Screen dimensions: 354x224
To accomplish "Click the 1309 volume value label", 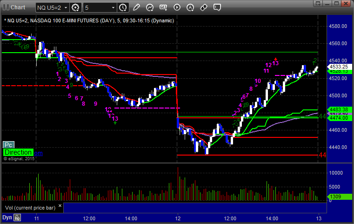I will (339, 197).
